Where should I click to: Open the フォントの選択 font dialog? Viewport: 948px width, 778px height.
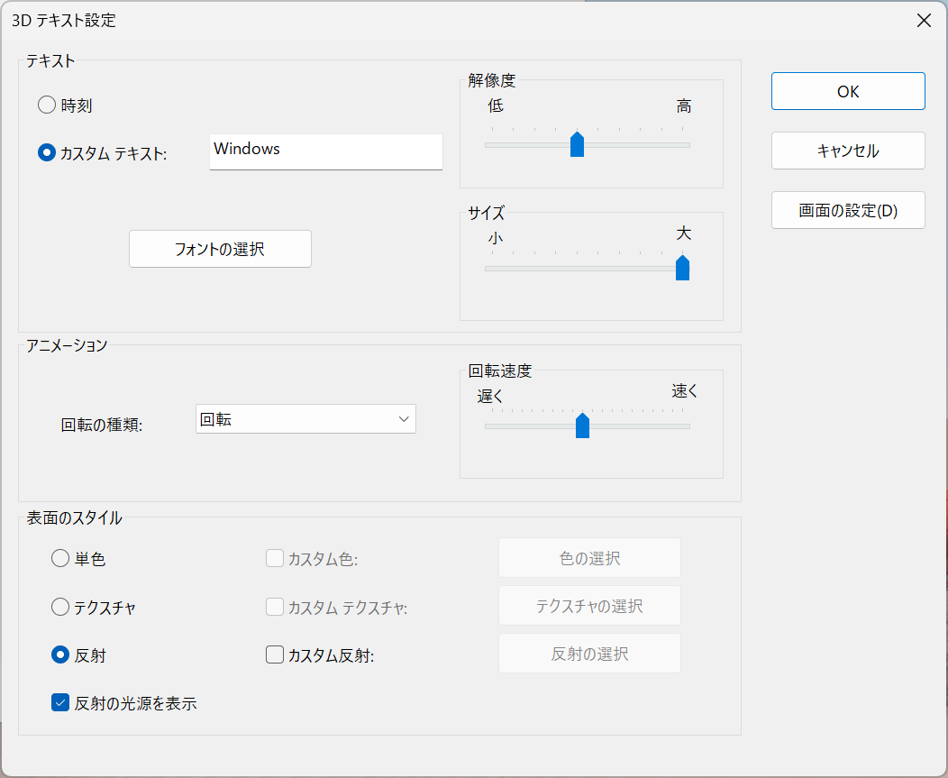(x=220, y=249)
